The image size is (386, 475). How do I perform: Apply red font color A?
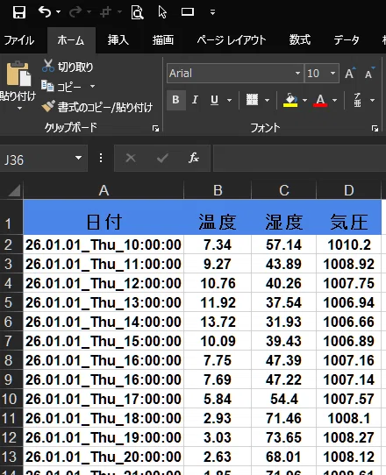click(320, 100)
